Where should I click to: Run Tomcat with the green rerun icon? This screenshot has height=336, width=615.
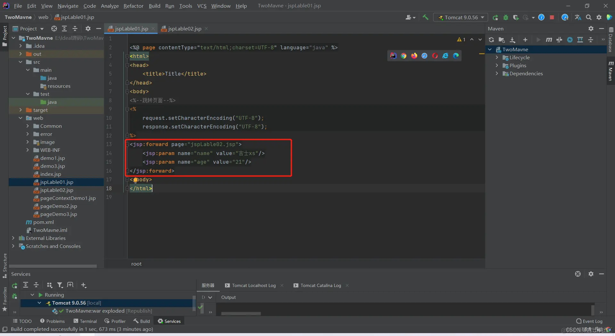click(x=495, y=17)
